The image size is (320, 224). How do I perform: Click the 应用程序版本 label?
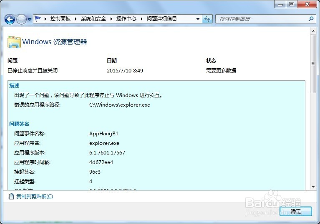[30, 153]
